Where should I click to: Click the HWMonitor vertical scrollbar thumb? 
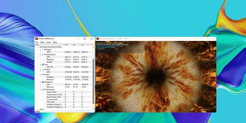click(x=93, y=81)
